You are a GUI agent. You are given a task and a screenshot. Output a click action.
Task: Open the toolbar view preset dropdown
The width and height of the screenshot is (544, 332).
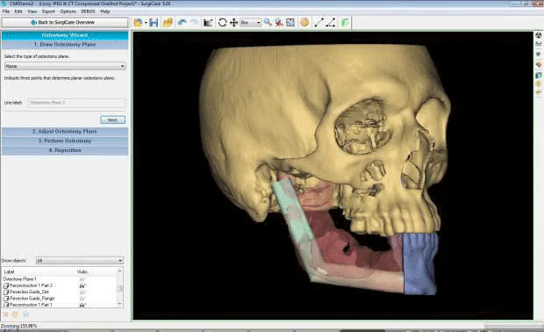click(250, 23)
